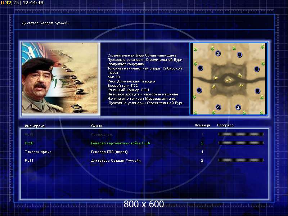
Task: Click army 'Генерал вертолетных войск США'
Action: point(121,143)
